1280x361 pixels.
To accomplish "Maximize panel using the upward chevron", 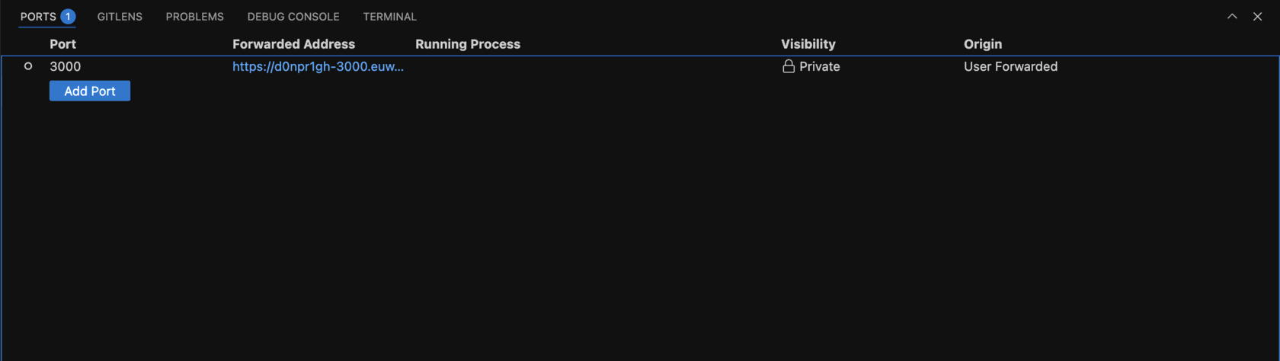I will coord(1232,16).
